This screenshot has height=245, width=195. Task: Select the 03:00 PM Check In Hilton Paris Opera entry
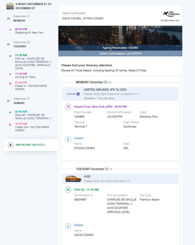tap(31, 86)
